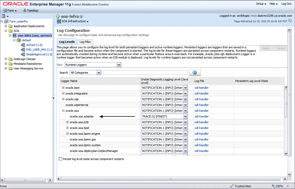This screenshot has height=189, width=295.
Task: Open the AATest [1.0] composite
Action: pyautogui.click(x=34, y=45)
